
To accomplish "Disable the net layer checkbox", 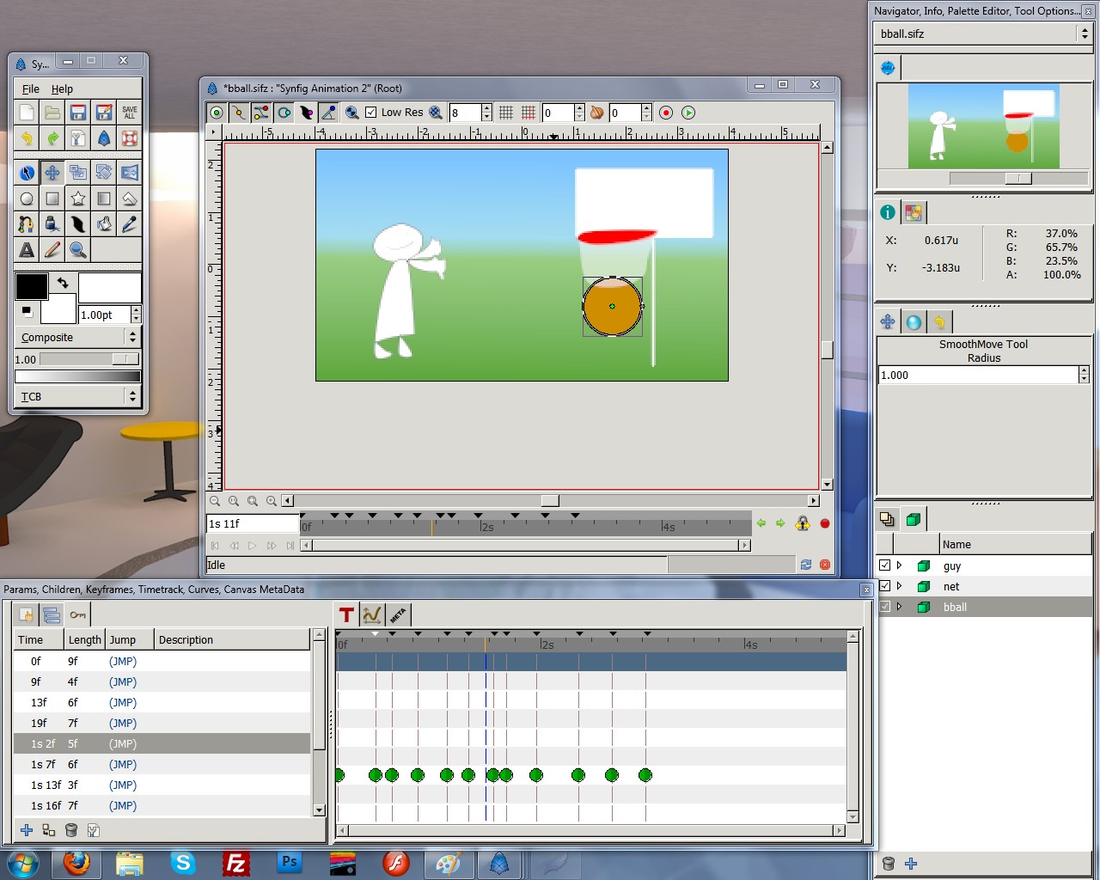I will tap(884, 586).
